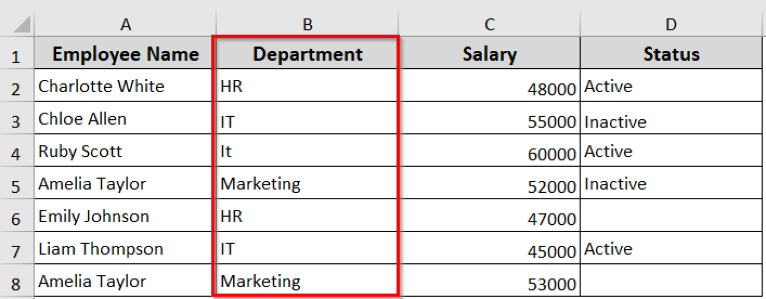Click the Inactive status for Chloe Allen
The image size is (766, 299).
click(x=671, y=120)
